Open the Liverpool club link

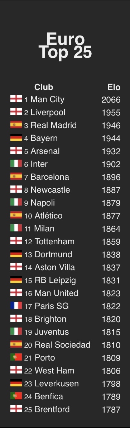[48, 112]
